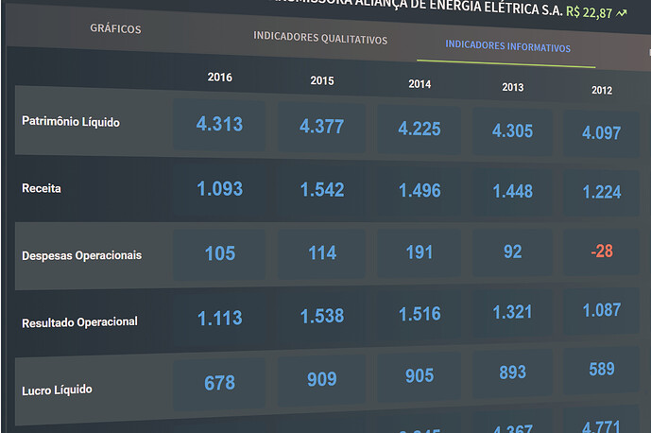This screenshot has width=651, height=433.
Task: Select the 2016 column header
Action: [x=219, y=78]
